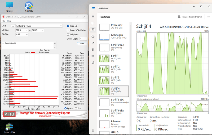Click the Taakbeheer hamburger navigation menu
Image resolution: width=212 pixels, height=135 pixels.
93,17
